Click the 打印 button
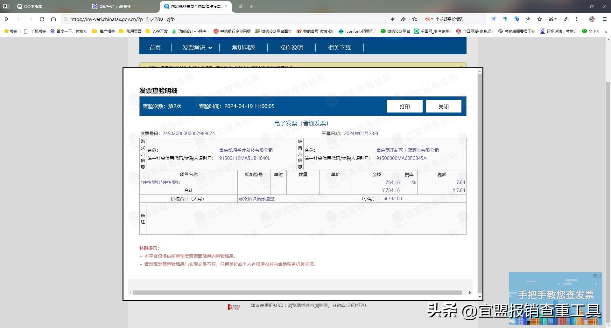The image size is (611, 328). click(x=404, y=106)
